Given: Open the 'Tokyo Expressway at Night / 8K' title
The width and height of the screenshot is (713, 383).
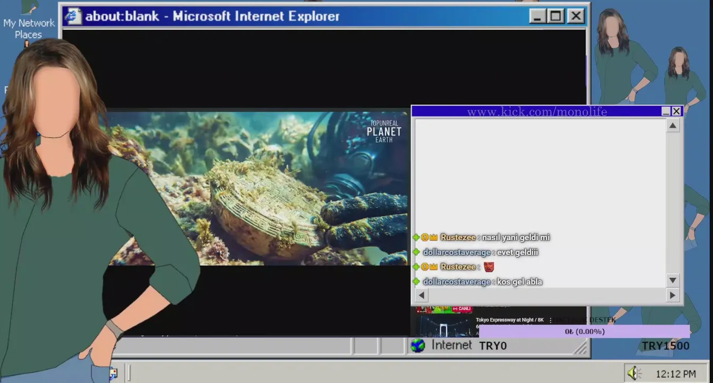Looking at the screenshot, I should coord(510,320).
